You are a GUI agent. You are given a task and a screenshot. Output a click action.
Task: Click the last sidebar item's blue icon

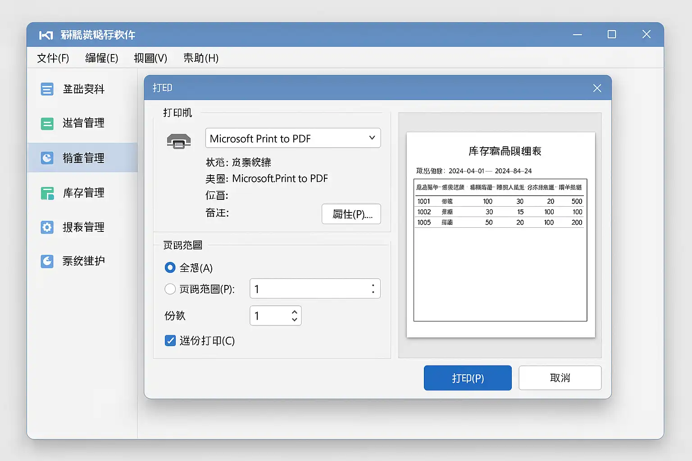tap(47, 261)
